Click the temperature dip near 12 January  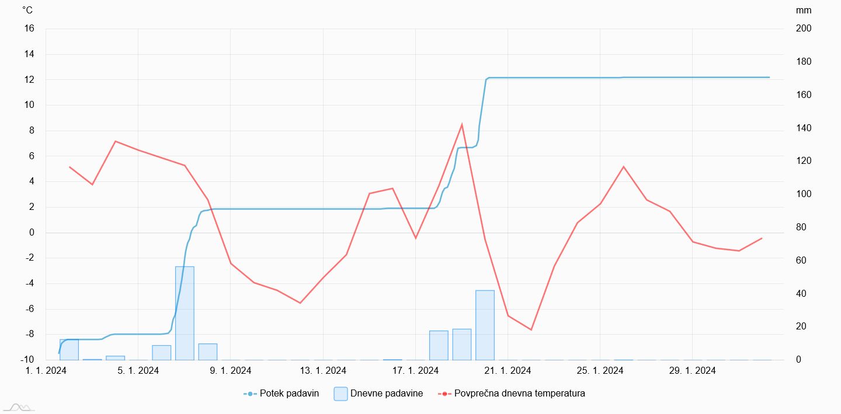pos(300,303)
